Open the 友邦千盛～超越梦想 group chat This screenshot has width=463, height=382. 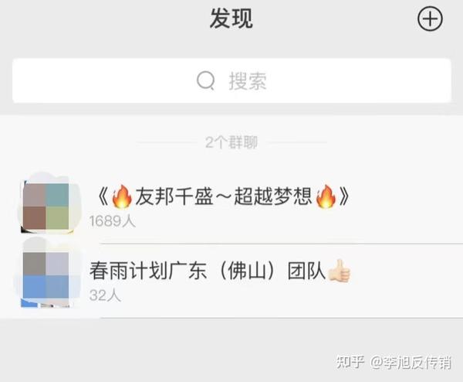[x=231, y=206]
